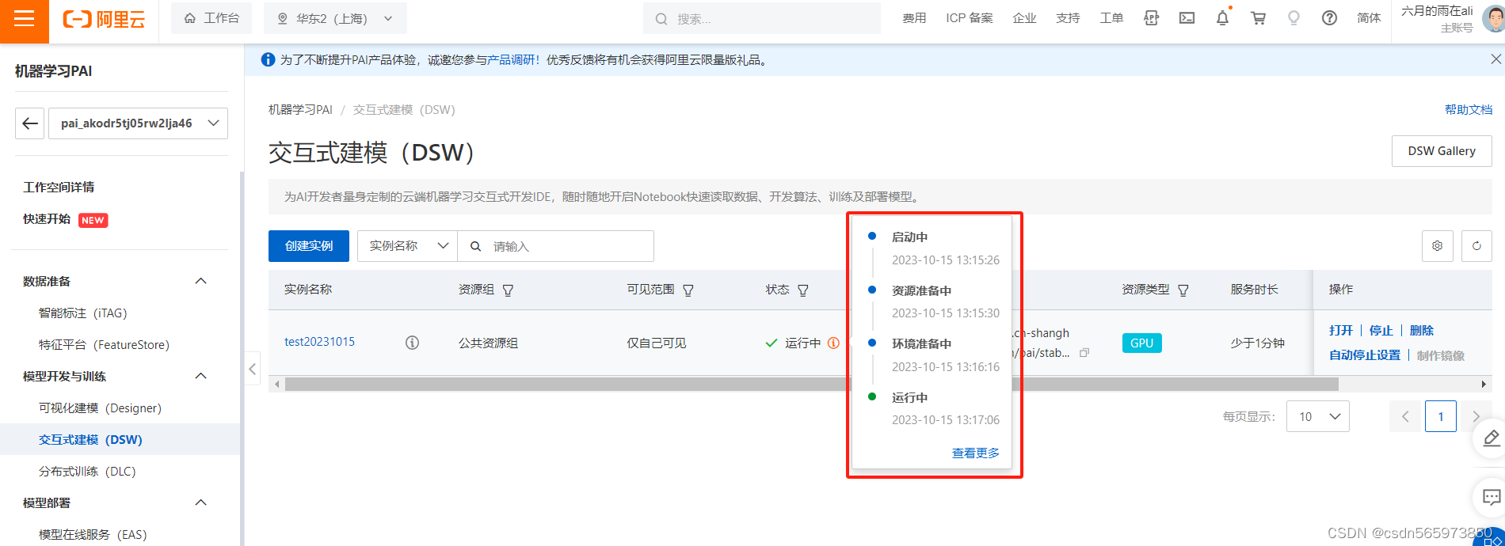Open ICP 备案 menu

tap(969, 18)
